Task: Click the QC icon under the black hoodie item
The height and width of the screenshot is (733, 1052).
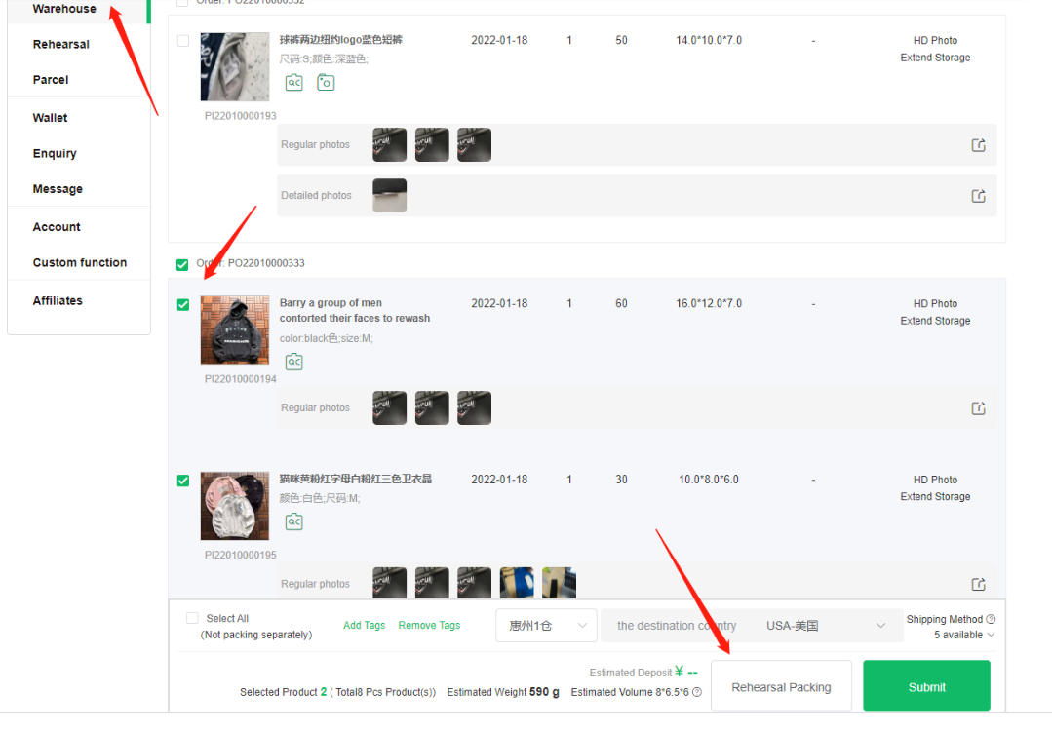Action: tap(293, 362)
